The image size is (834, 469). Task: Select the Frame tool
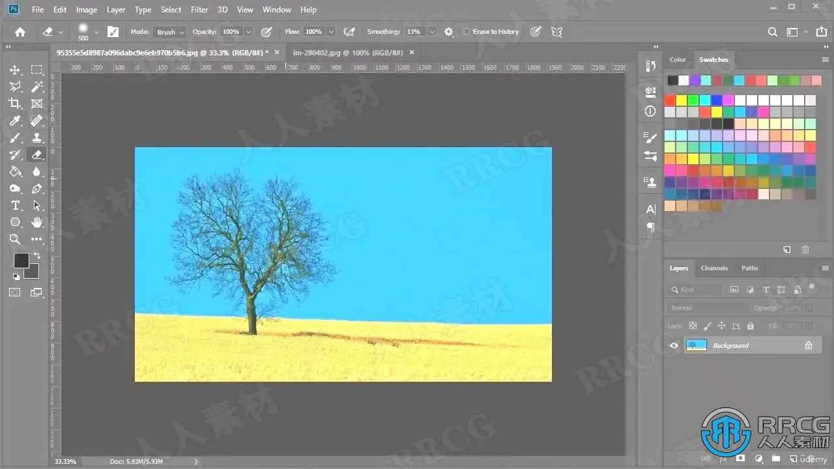pos(37,104)
